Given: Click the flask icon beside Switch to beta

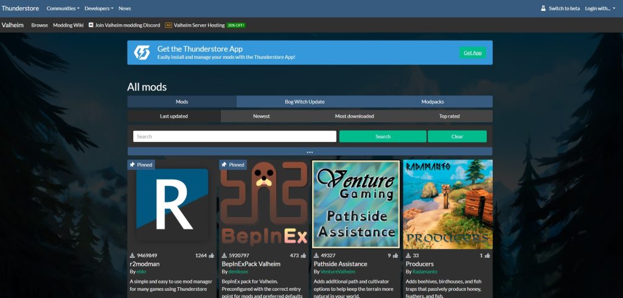Looking at the screenshot, I should [543, 8].
